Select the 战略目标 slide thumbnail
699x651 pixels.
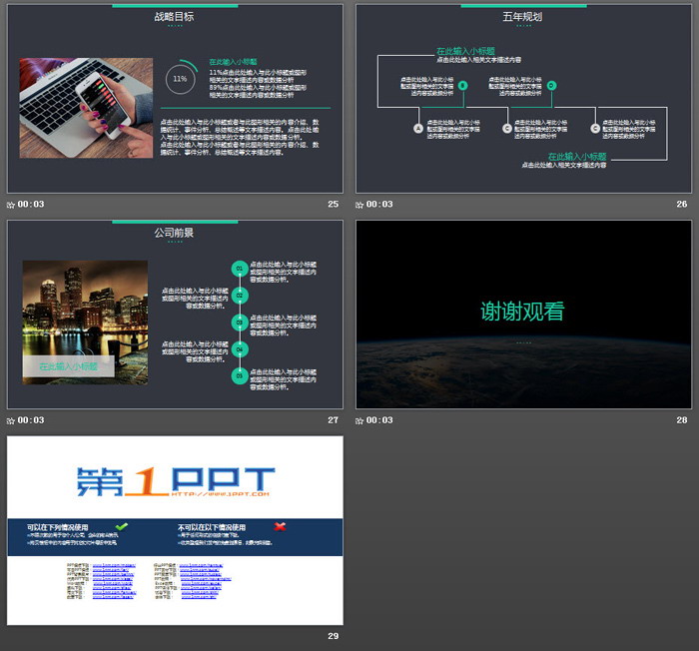pos(175,98)
